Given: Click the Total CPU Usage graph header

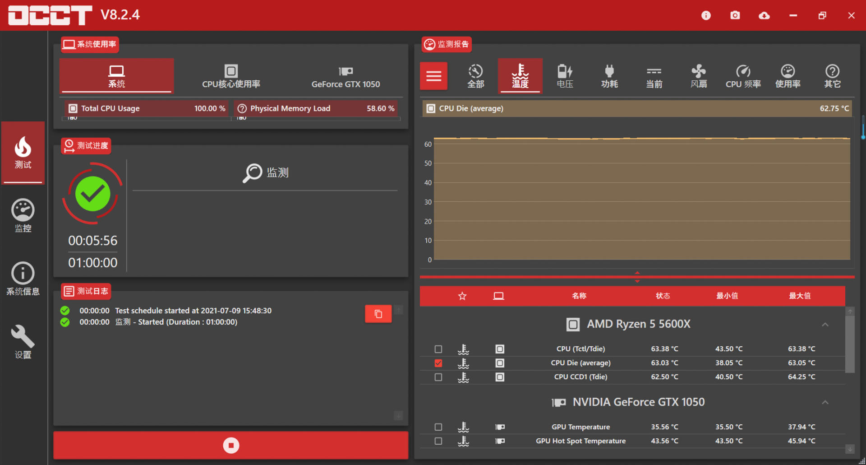Looking at the screenshot, I should tap(146, 108).
